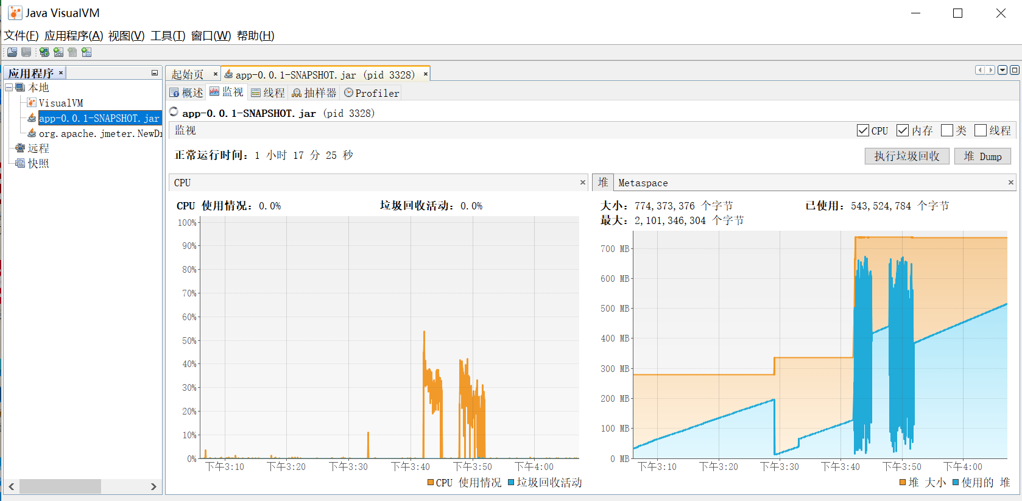Switch to the Metaspace tab
Screen dimensions: 1022x501
(643, 183)
